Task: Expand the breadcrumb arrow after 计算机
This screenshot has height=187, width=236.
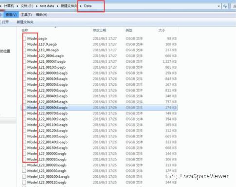Action: coord(17,6)
